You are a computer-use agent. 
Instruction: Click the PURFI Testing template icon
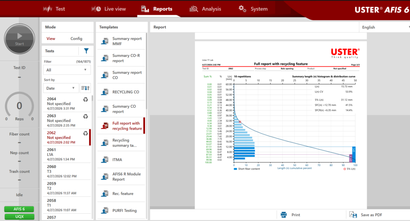point(105,211)
